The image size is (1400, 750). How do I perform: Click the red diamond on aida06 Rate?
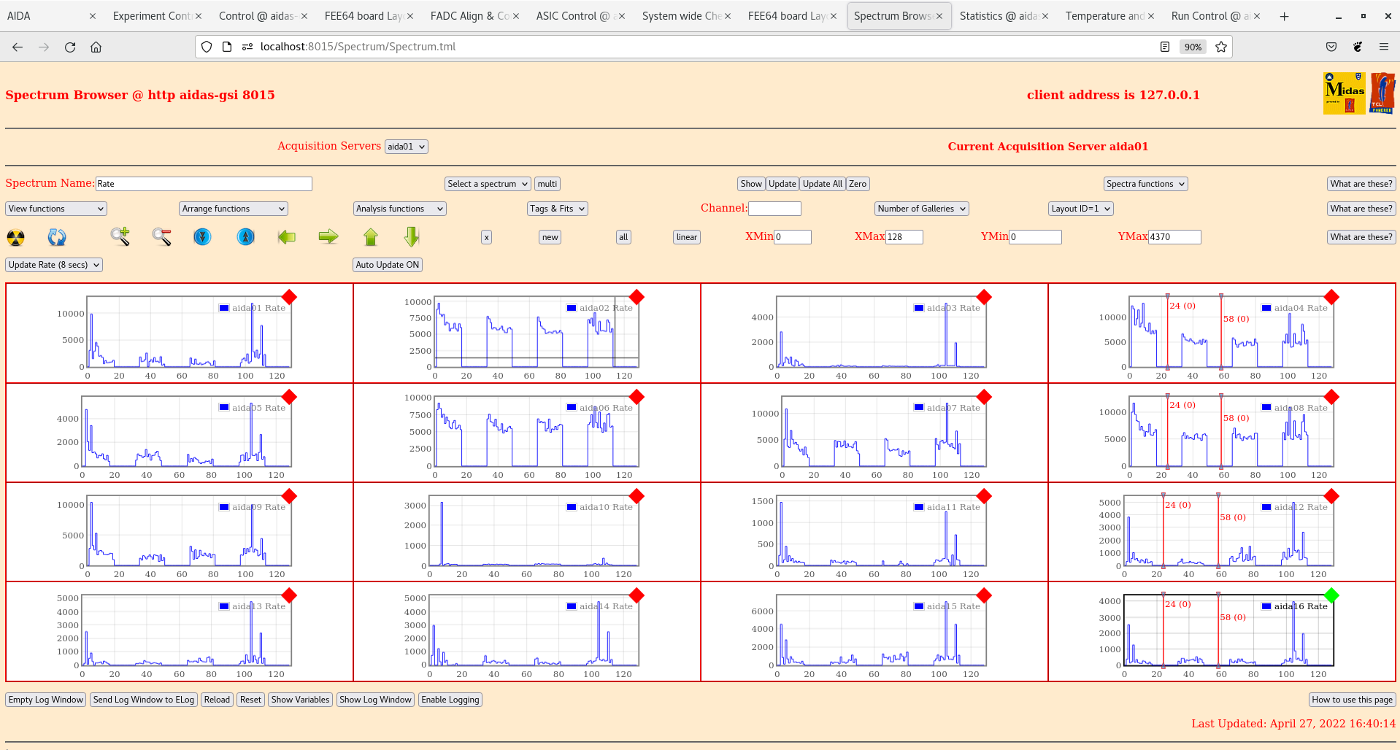point(636,397)
